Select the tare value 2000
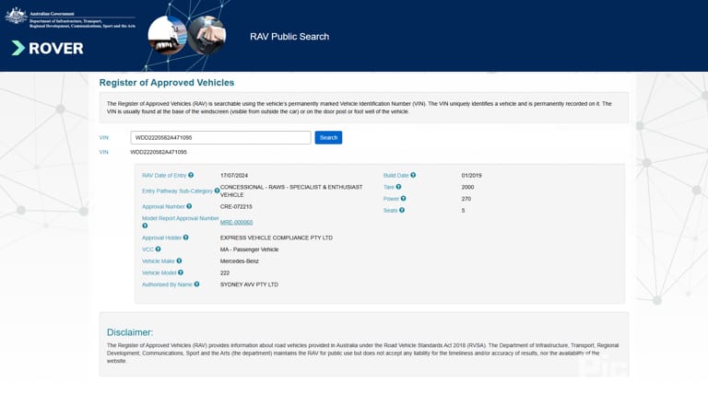 (x=467, y=187)
